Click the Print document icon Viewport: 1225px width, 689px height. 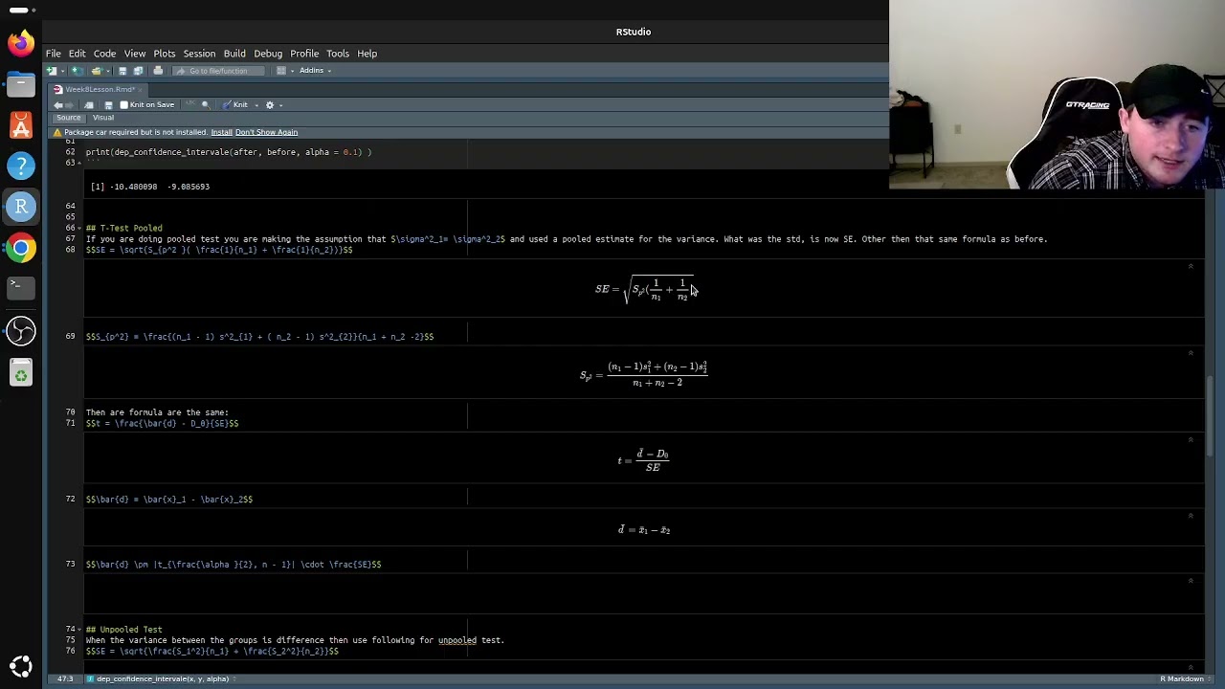(x=158, y=71)
